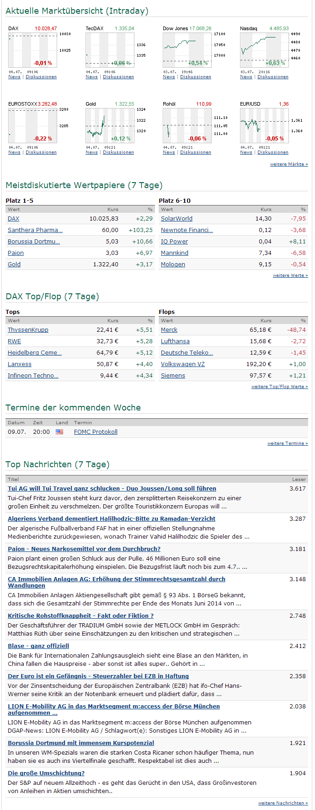Click Volkswagen VZ price 192,20 €
The image size is (315, 810).
259,364
